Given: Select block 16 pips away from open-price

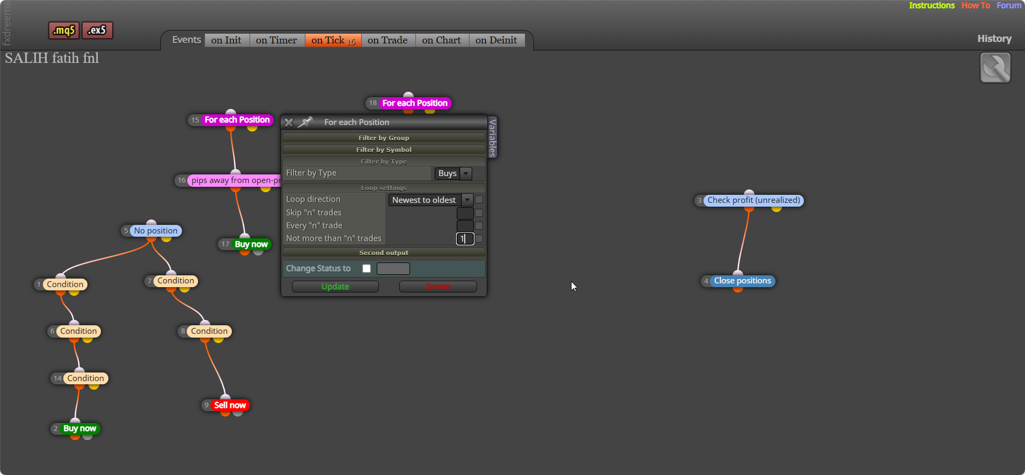Looking at the screenshot, I should [235, 180].
